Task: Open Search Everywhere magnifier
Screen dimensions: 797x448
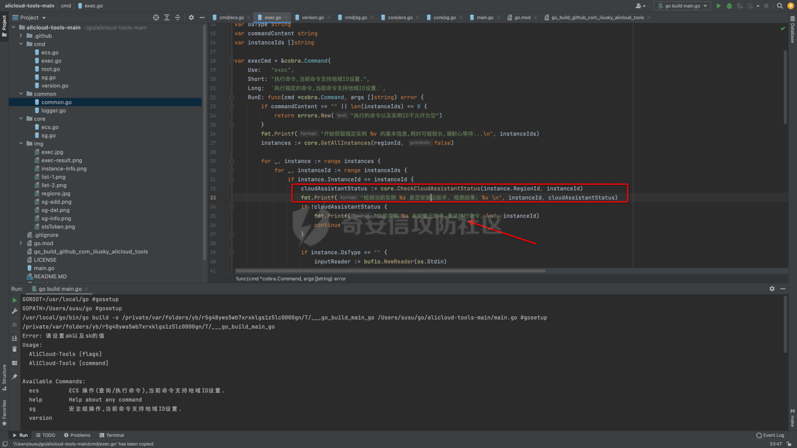Action: pos(779,6)
